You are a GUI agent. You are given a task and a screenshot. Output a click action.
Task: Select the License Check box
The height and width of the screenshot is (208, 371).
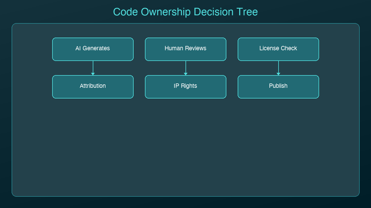coord(278,49)
